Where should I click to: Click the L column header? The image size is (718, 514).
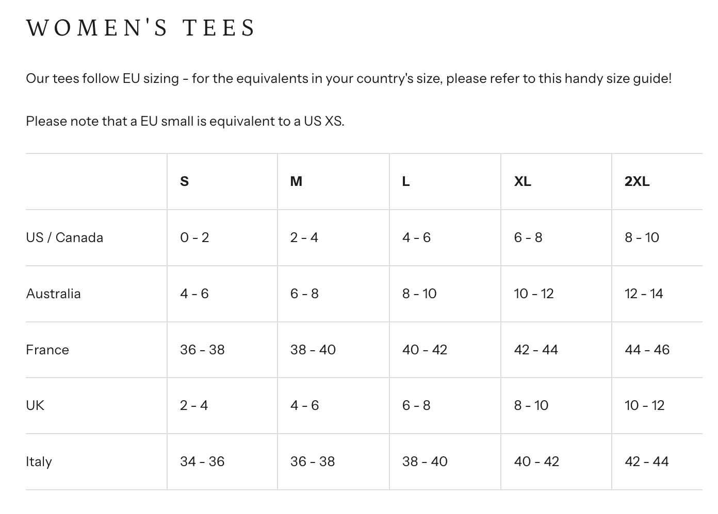tap(406, 181)
